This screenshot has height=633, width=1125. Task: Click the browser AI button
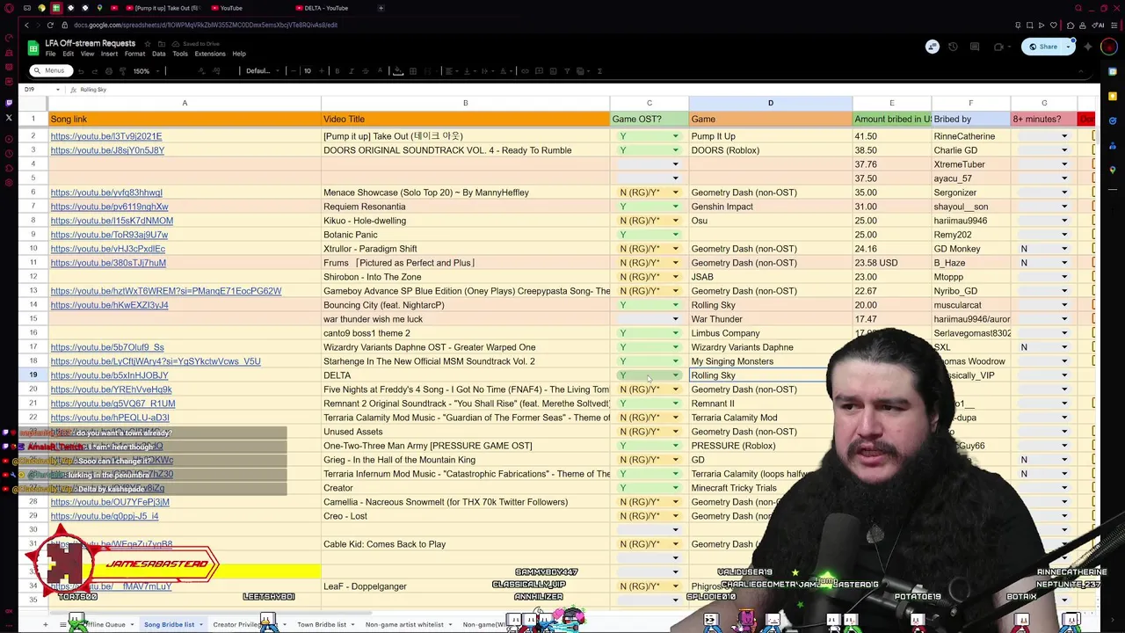click(x=1098, y=25)
